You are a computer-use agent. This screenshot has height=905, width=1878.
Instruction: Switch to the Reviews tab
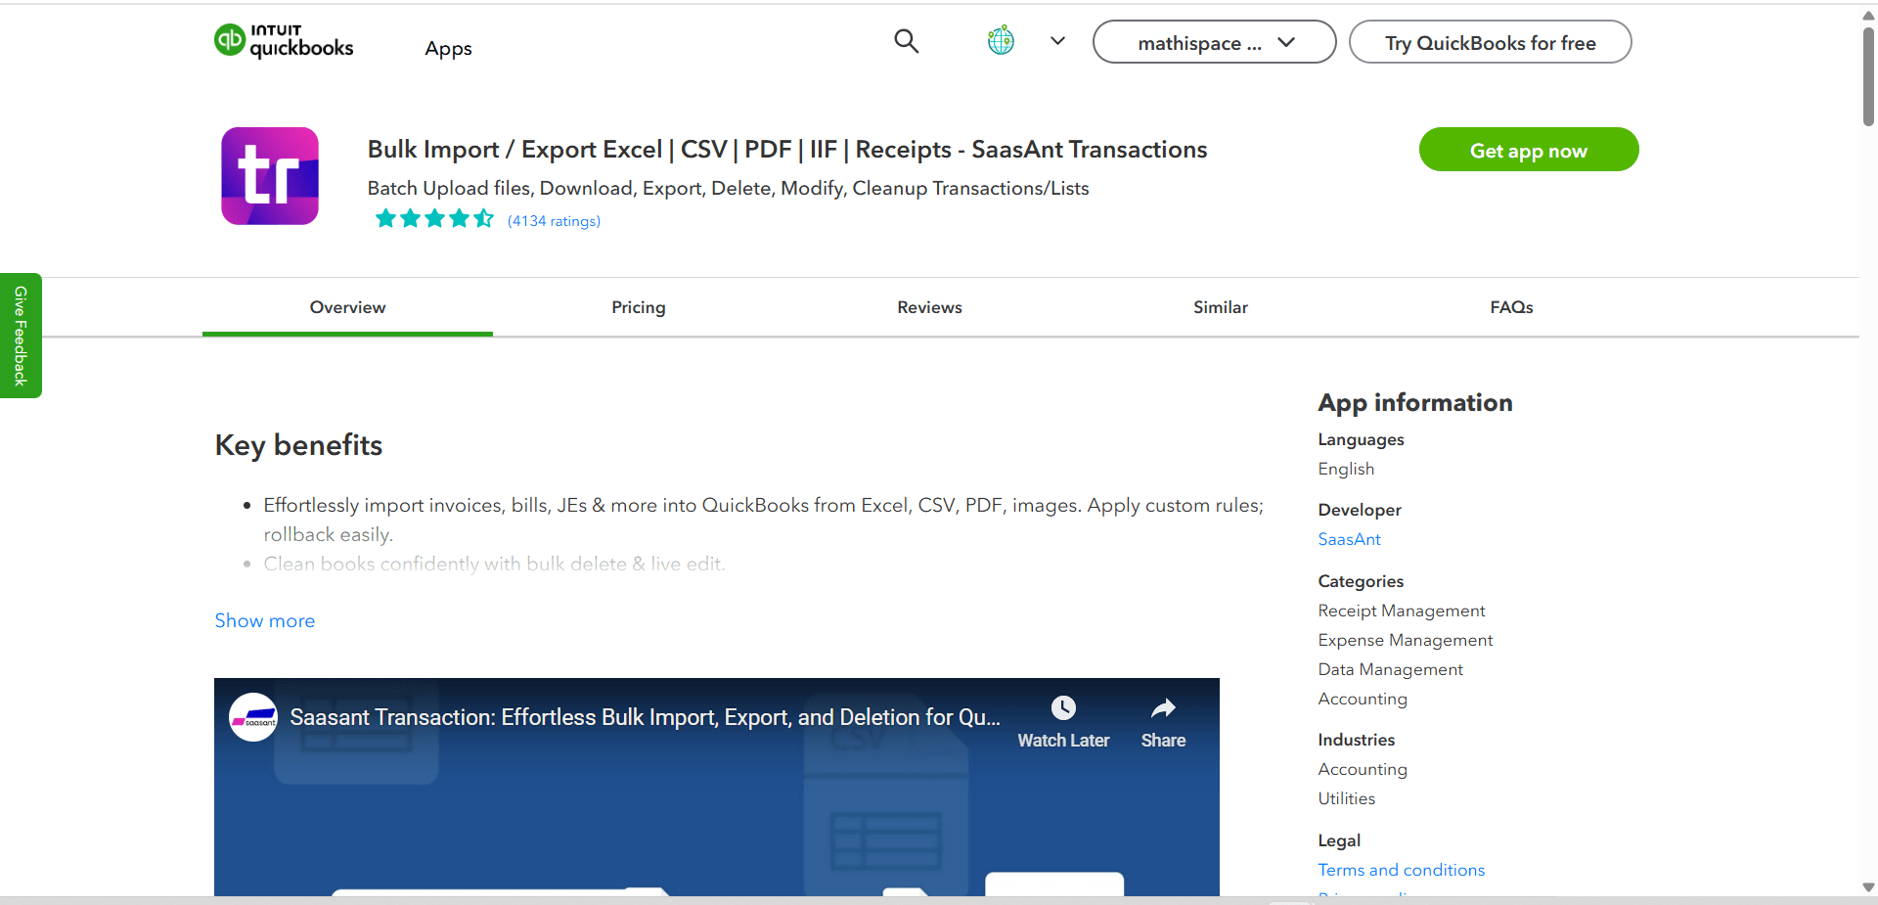tap(929, 307)
